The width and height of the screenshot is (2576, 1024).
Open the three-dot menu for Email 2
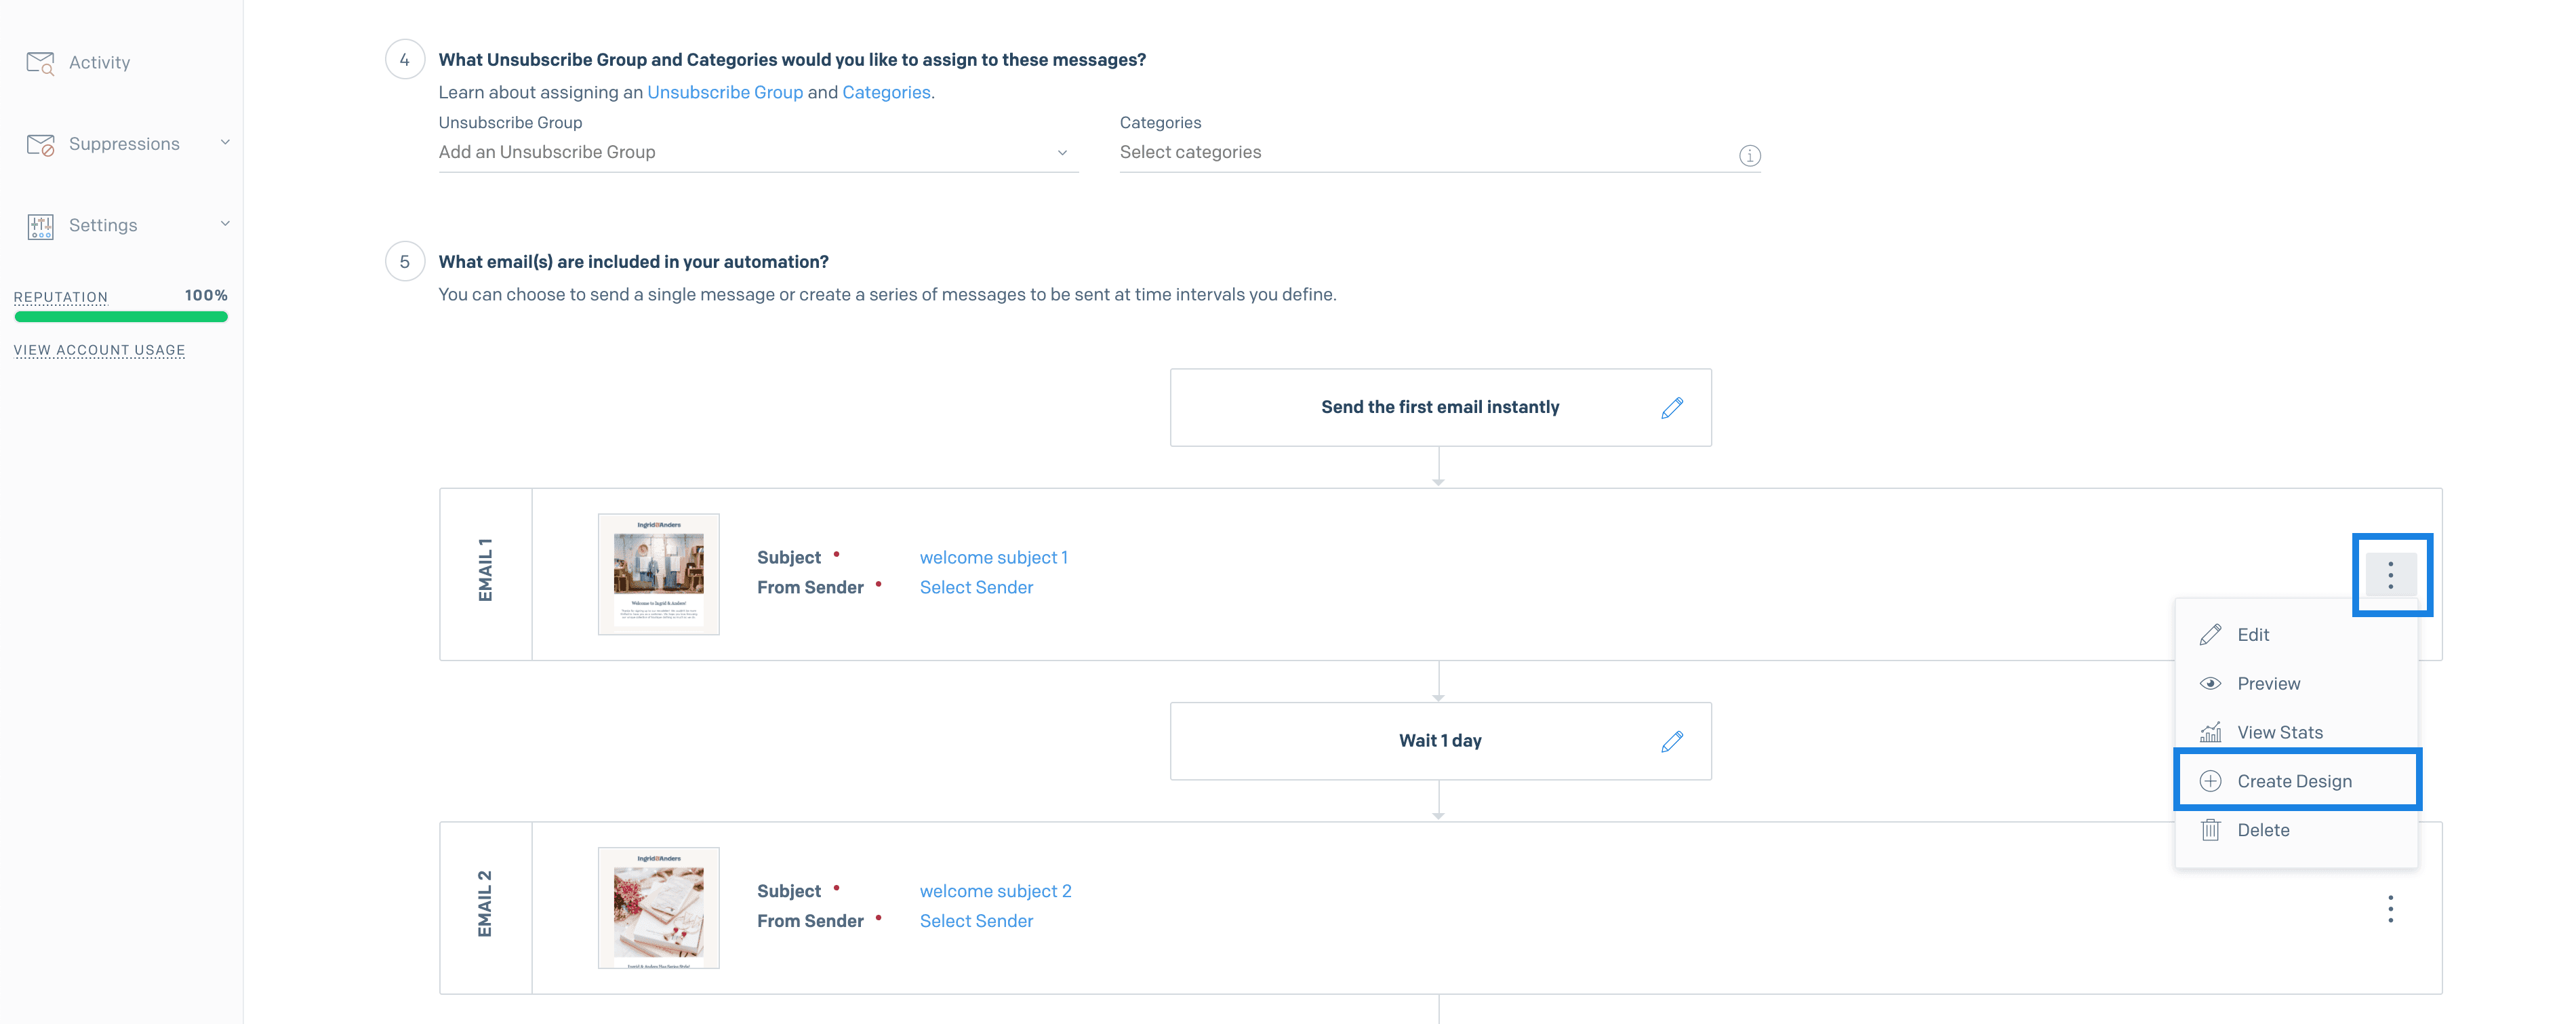pos(2392,908)
